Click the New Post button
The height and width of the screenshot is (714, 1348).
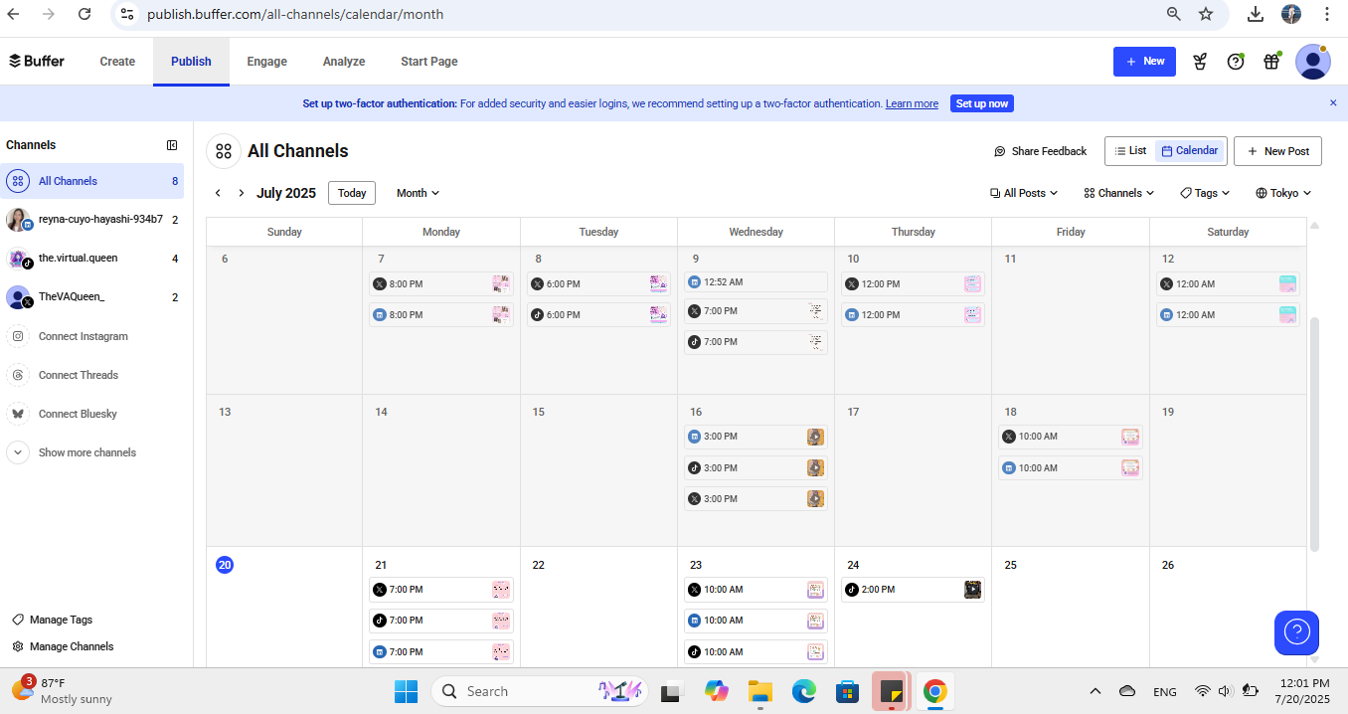tap(1277, 151)
